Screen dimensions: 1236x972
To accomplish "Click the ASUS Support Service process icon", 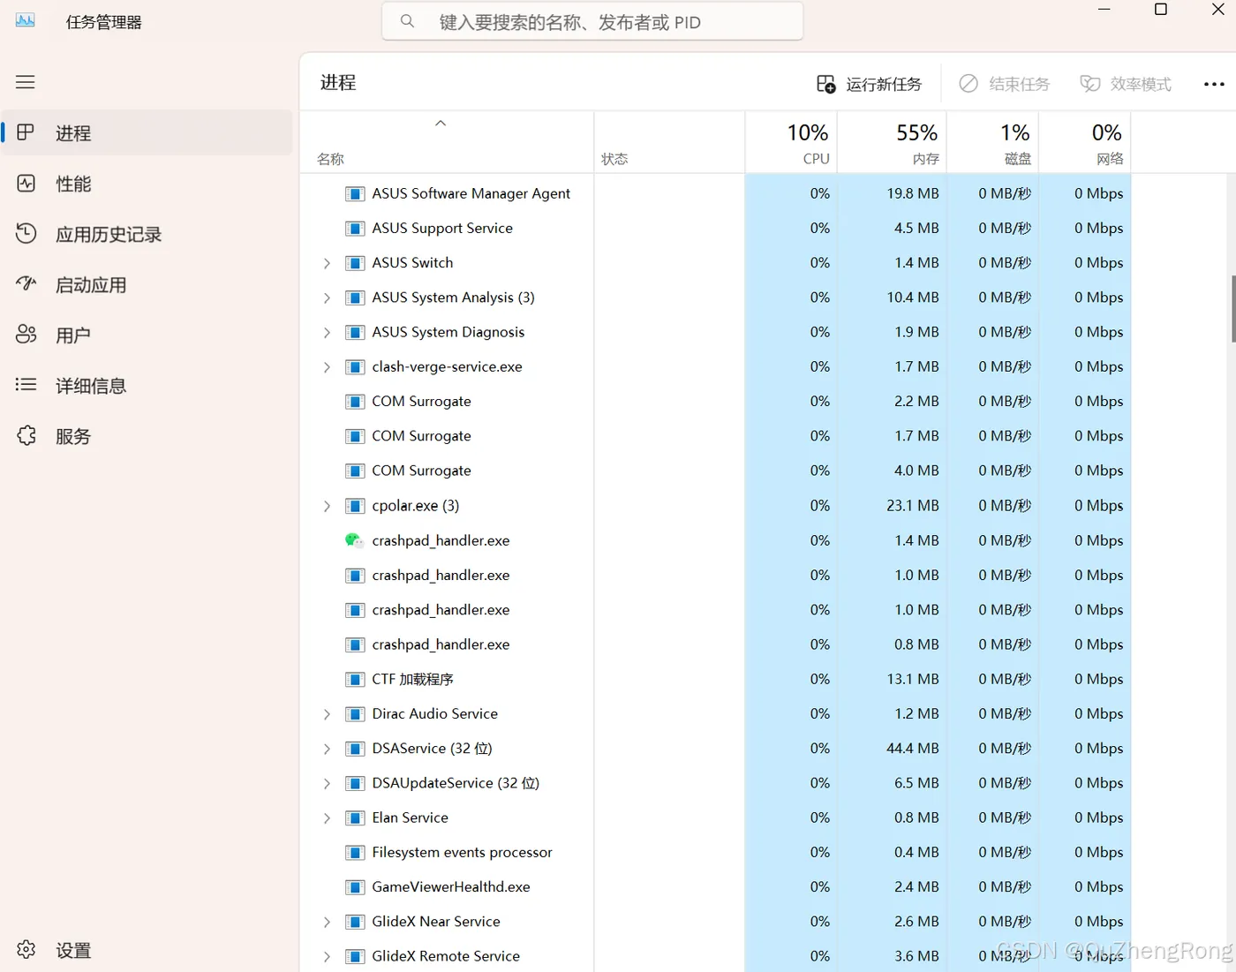I will pos(355,229).
